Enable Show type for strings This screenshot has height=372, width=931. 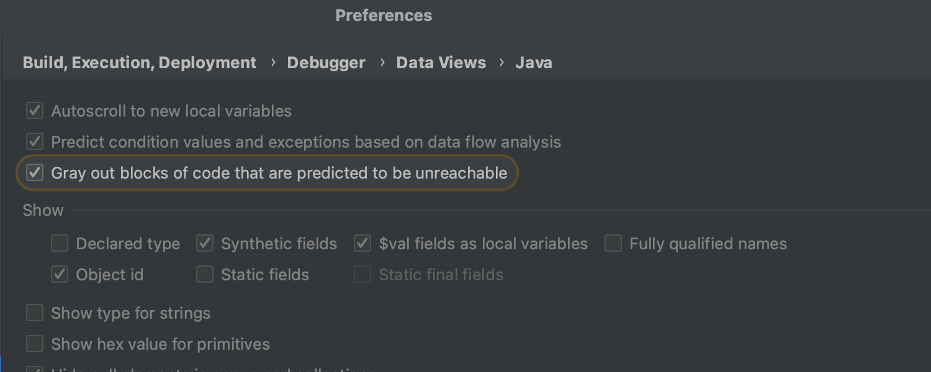point(35,313)
